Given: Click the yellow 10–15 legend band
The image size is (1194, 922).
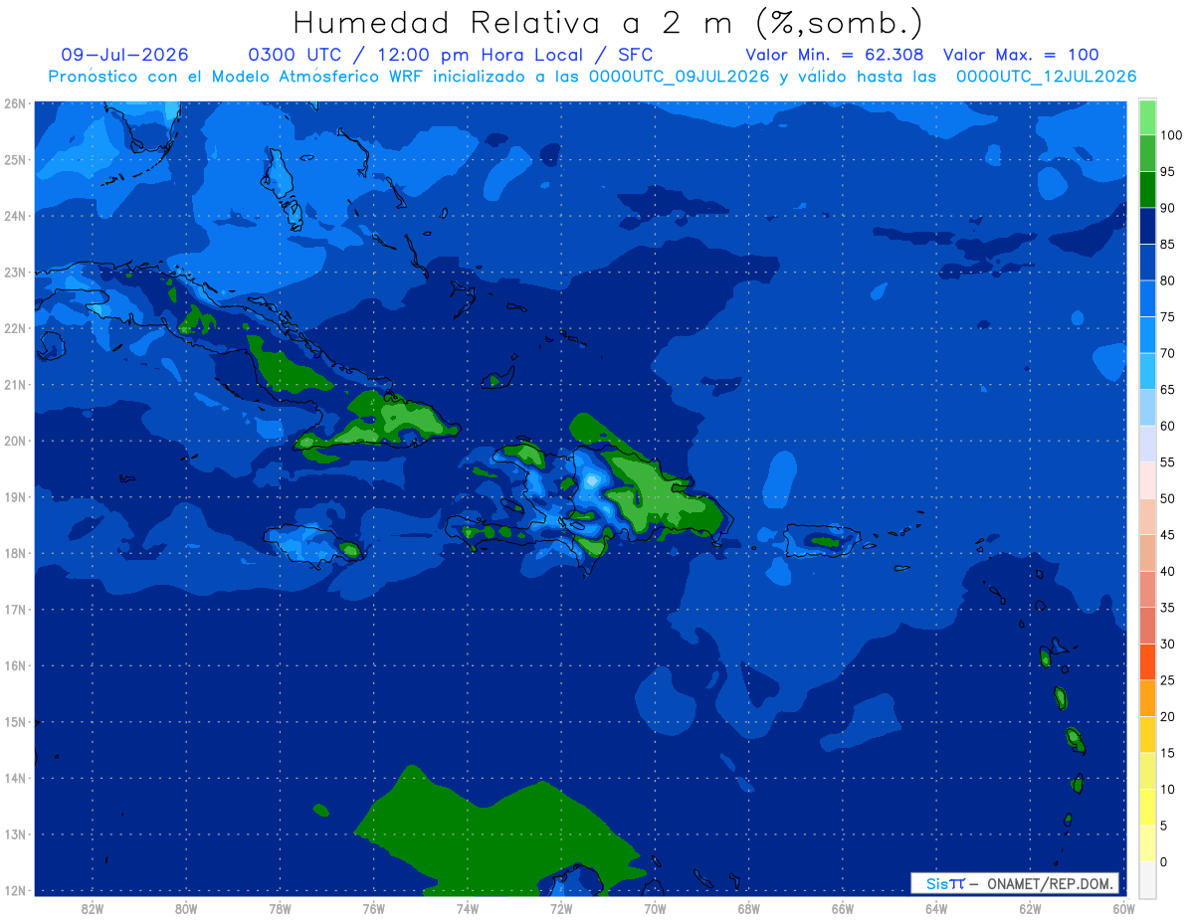Looking at the screenshot, I should point(1147,771).
